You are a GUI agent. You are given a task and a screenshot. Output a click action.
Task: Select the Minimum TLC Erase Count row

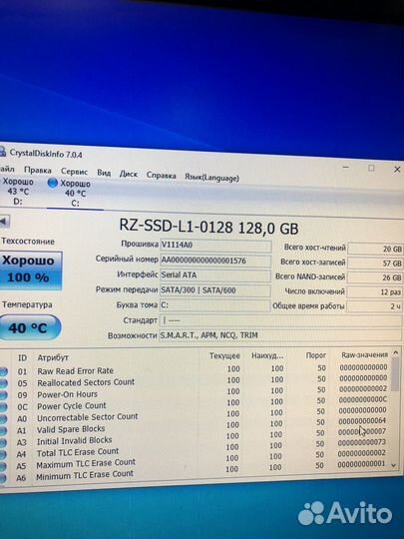tap(196, 472)
